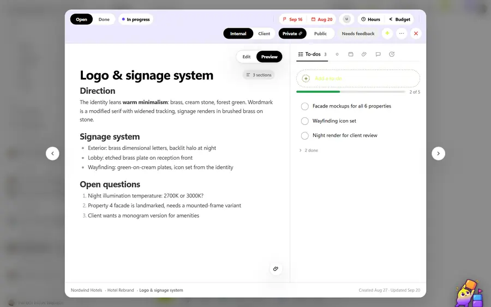Open the Aug 20 due date picker
The height and width of the screenshot is (307, 491).
pyautogui.click(x=321, y=20)
